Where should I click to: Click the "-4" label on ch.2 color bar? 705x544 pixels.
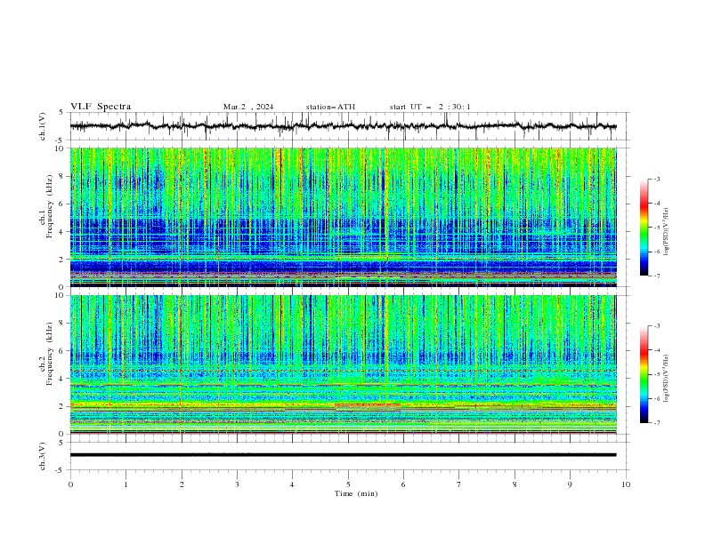click(656, 350)
